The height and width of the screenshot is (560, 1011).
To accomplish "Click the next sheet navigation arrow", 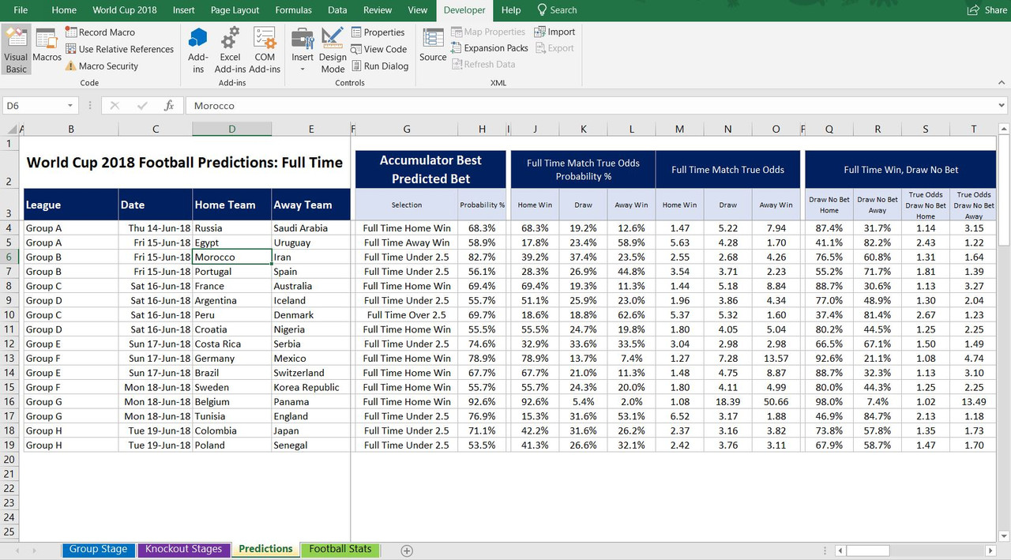I will [34, 551].
